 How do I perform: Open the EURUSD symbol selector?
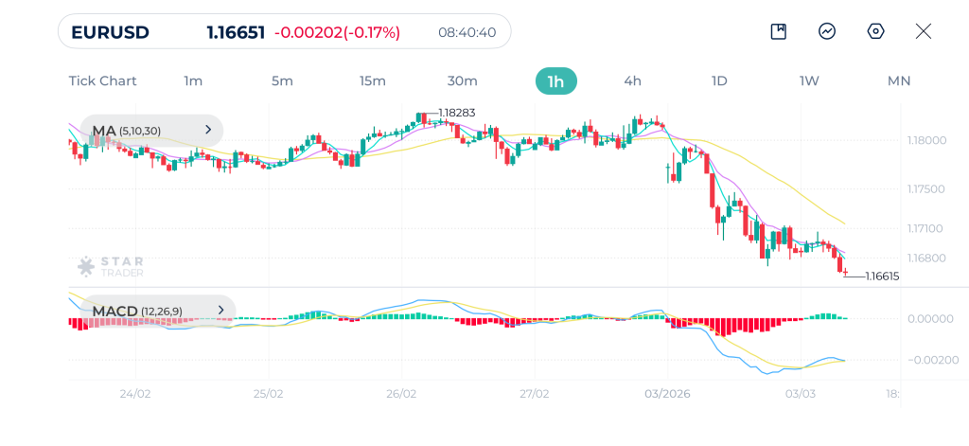click(110, 32)
